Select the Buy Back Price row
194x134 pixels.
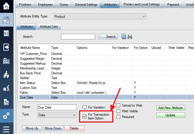tap(106, 73)
